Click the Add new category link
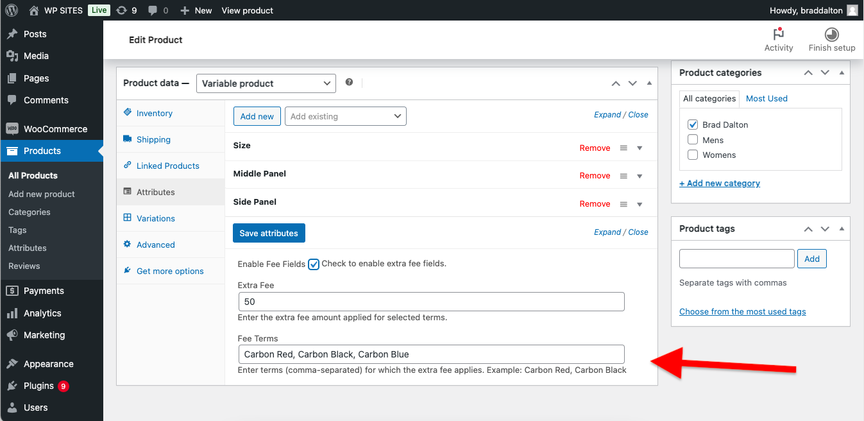 719,183
